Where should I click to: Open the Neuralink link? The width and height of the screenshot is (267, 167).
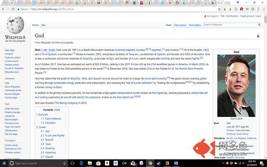click(x=199, y=54)
